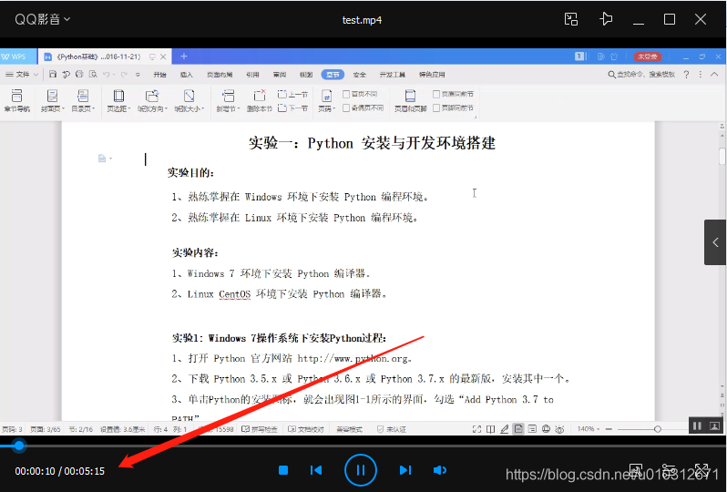Image resolution: width=727 pixels, height=492 pixels.
Task: Mute the player volume speaker icon
Action: (x=439, y=470)
